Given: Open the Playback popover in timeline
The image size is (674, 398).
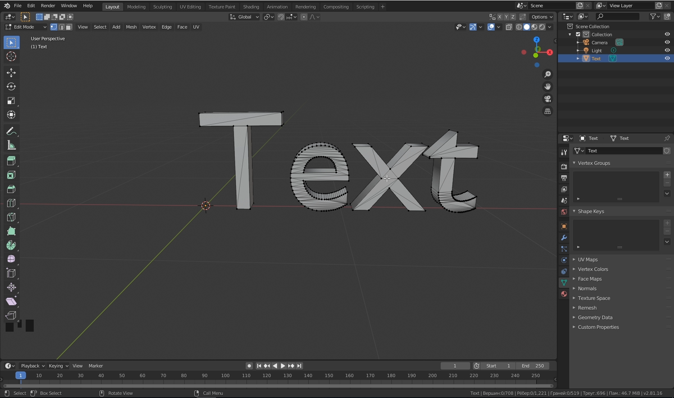Looking at the screenshot, I should coord(33,366).
